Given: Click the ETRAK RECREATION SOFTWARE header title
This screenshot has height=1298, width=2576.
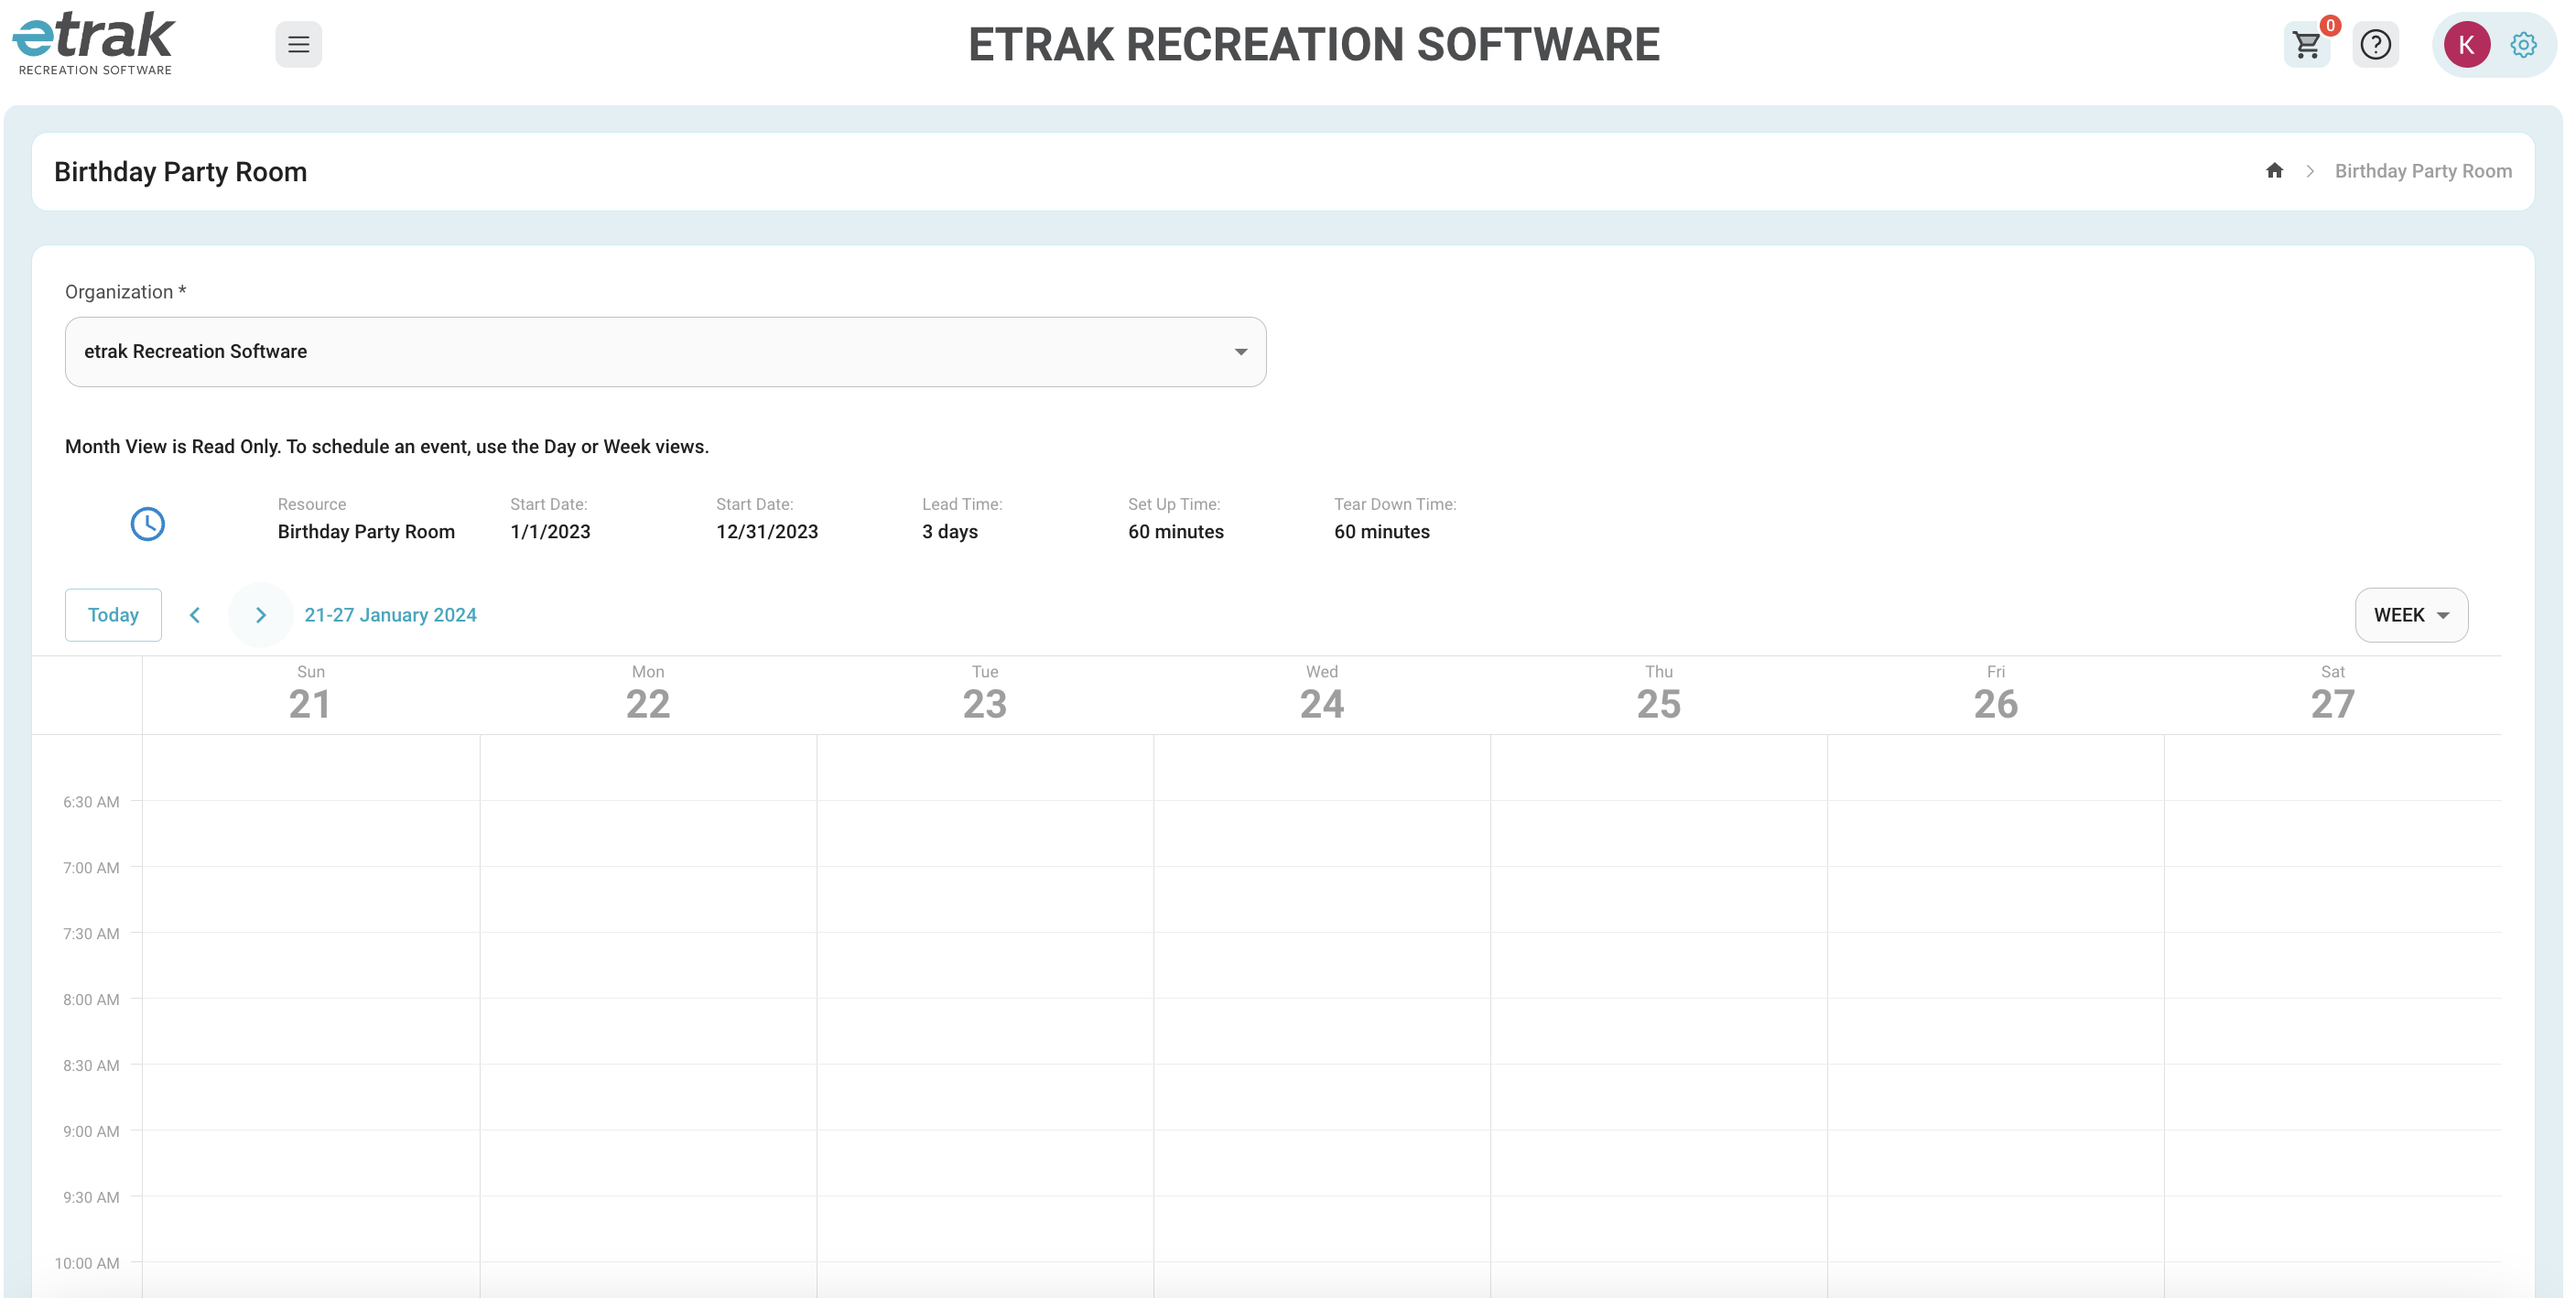Looking at the screenshot, I should (1314, 44).
